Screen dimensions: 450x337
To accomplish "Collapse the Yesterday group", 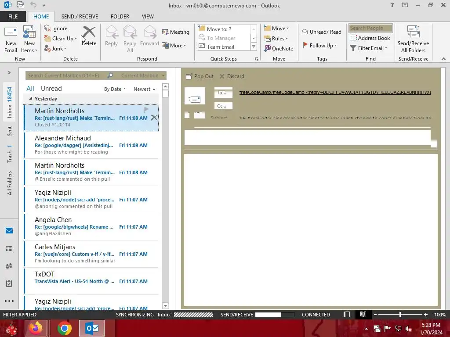I will tap(31, 99).
